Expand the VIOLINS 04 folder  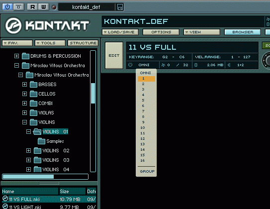28,170
